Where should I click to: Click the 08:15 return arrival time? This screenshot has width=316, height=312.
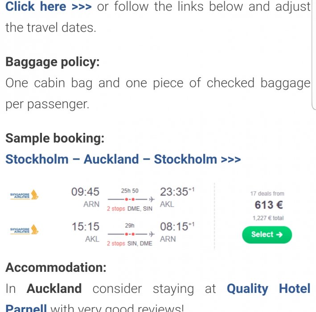click(175, 227)
